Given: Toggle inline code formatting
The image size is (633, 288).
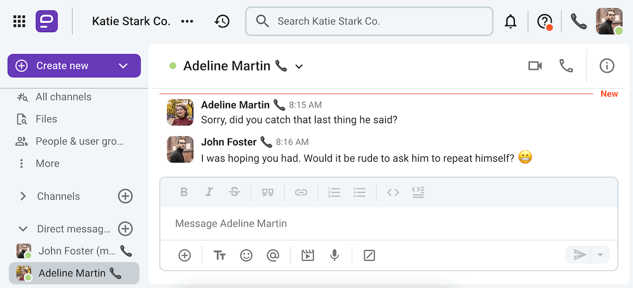Looking at the screenshot, I should coord(393,192).
